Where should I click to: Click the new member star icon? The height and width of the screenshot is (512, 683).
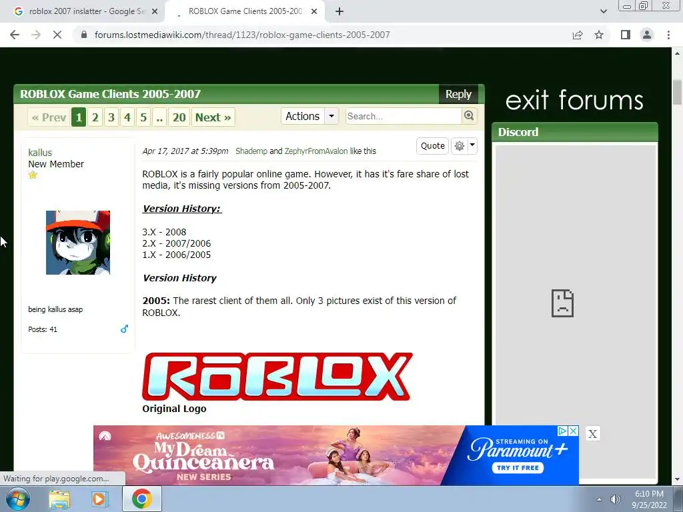[x=33, y=175]
